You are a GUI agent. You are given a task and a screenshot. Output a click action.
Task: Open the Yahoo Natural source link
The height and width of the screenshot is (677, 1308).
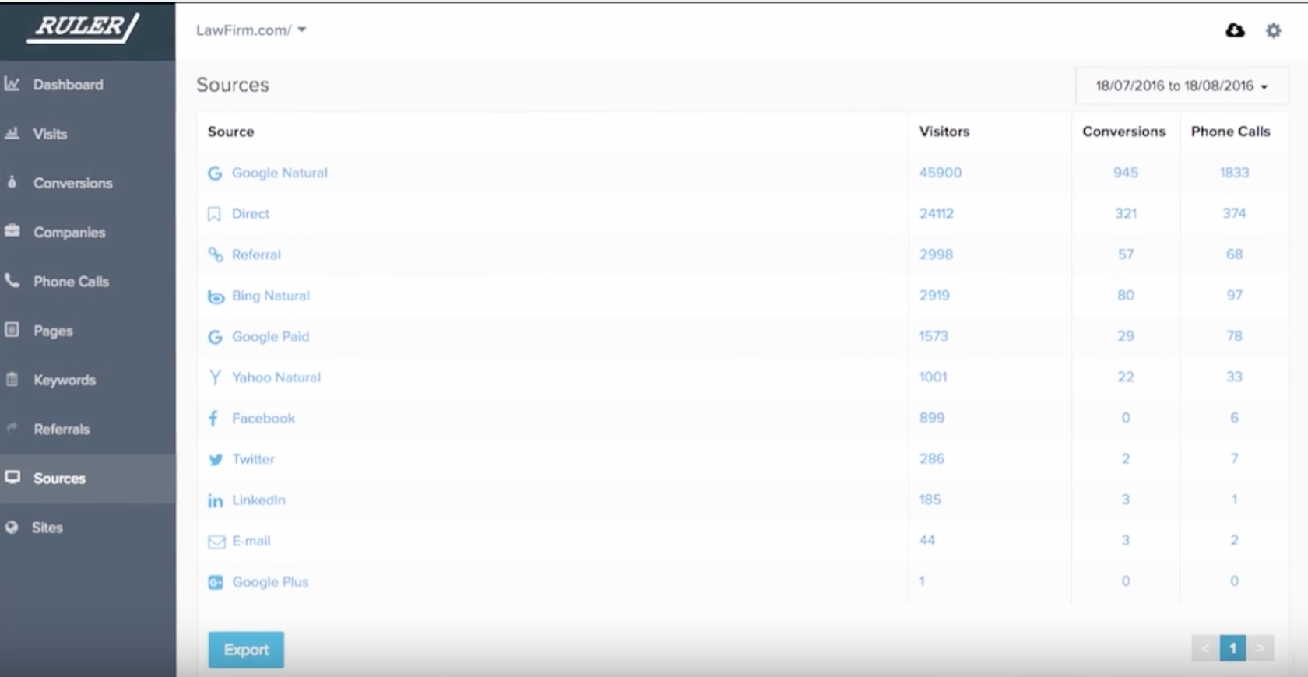[276, 377]
